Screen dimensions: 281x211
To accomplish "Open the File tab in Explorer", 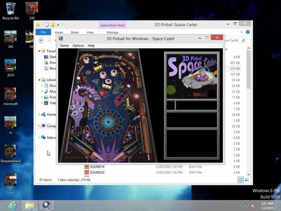I will coord(43,32).
